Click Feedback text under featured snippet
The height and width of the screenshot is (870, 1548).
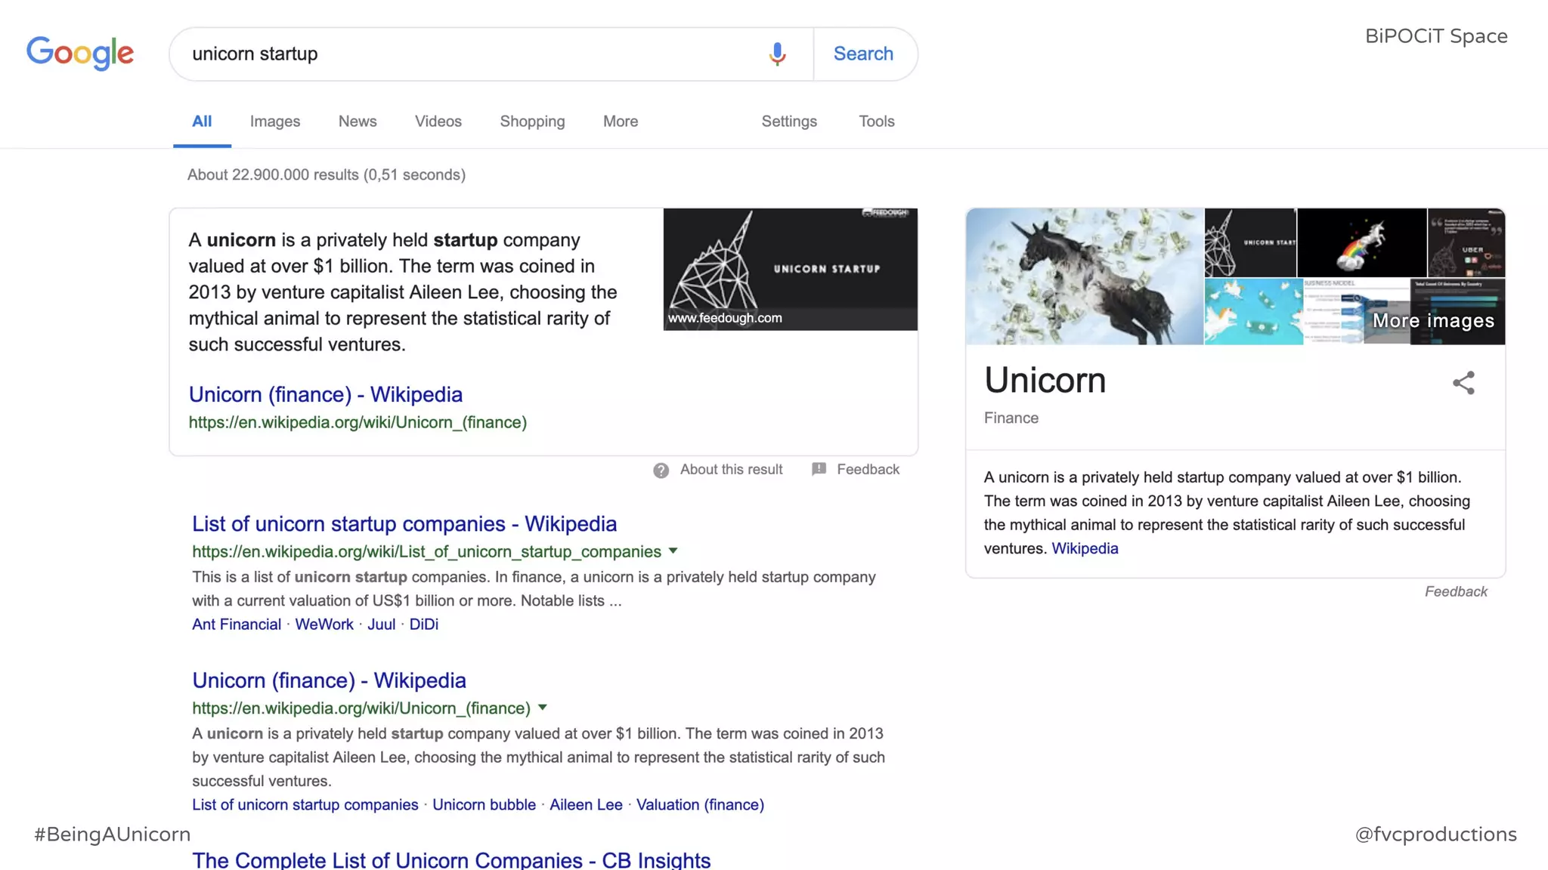click(x=868, y=470)
